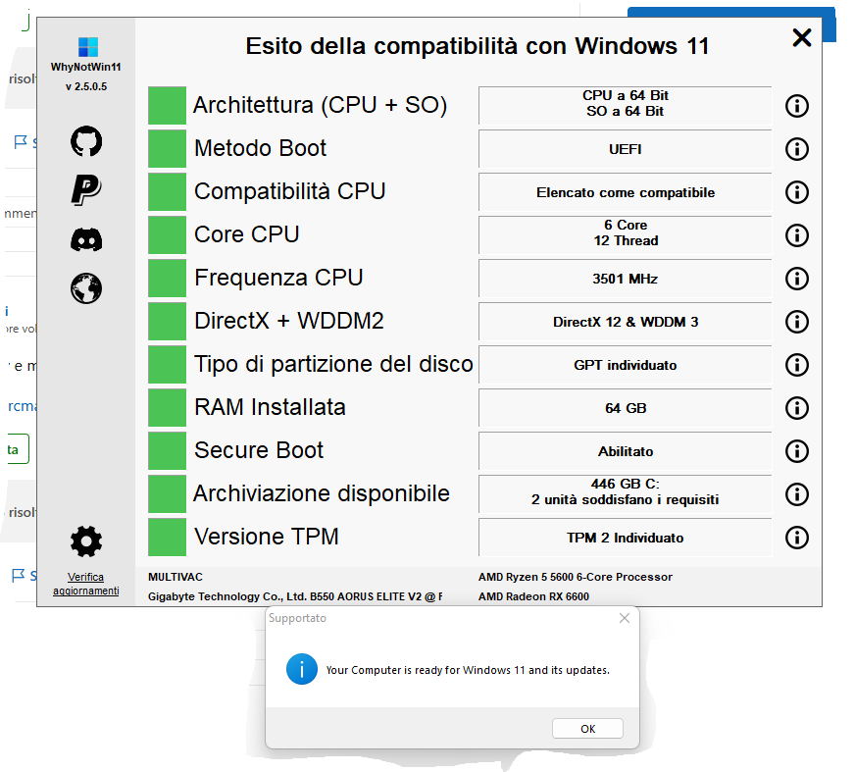Show info for Frequenza CPU
This screenshot has width=854, height=772.
pyautogui.click(x=797, y=279)
